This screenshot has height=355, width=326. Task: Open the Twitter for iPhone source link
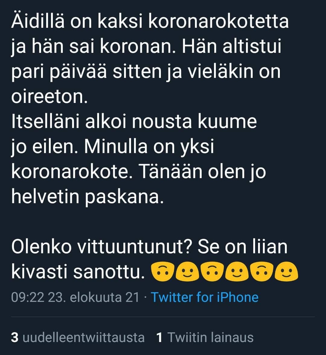pyautogui.click(x=204, y=297)
